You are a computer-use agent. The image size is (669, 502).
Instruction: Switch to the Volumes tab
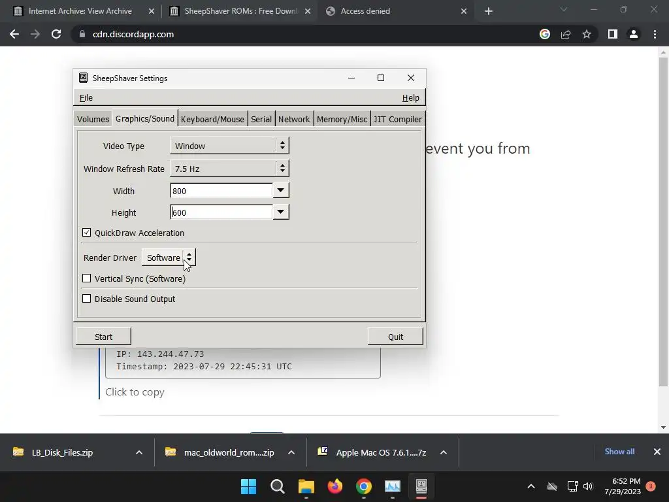click(93, 119)
